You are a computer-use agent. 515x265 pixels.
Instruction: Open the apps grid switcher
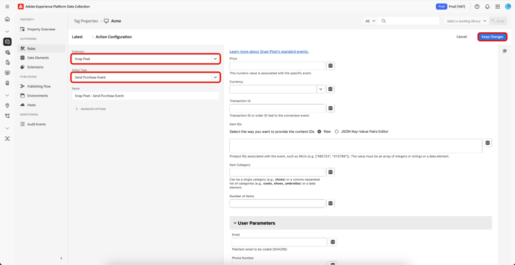coord(498,7)
